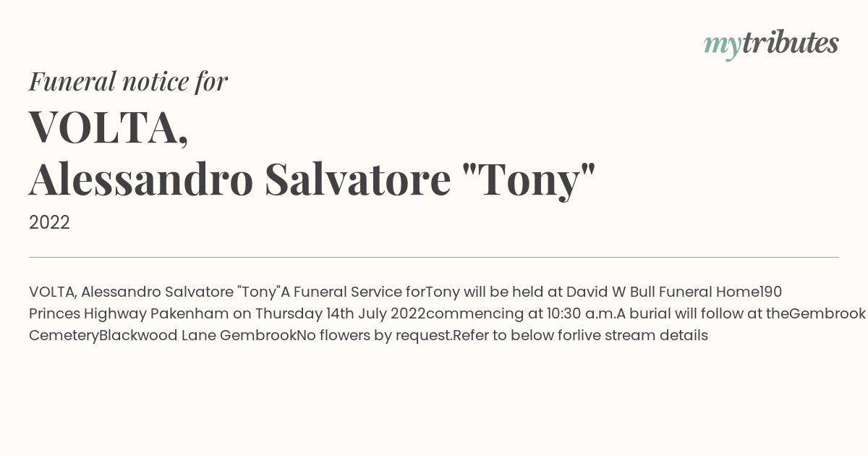The height and width of the screenshot is (456, 868).
Task: Click the mytributes logo
Action: pos(771,44)
